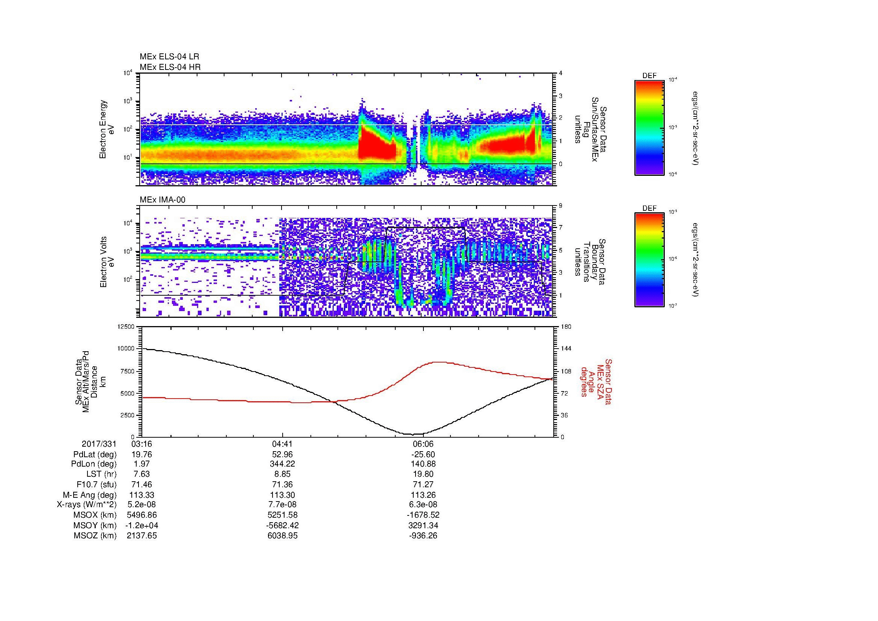Click the MSOY value 3291.34
Screen dimensions: 878x621
pyautogui.click(x=423, y=525)
